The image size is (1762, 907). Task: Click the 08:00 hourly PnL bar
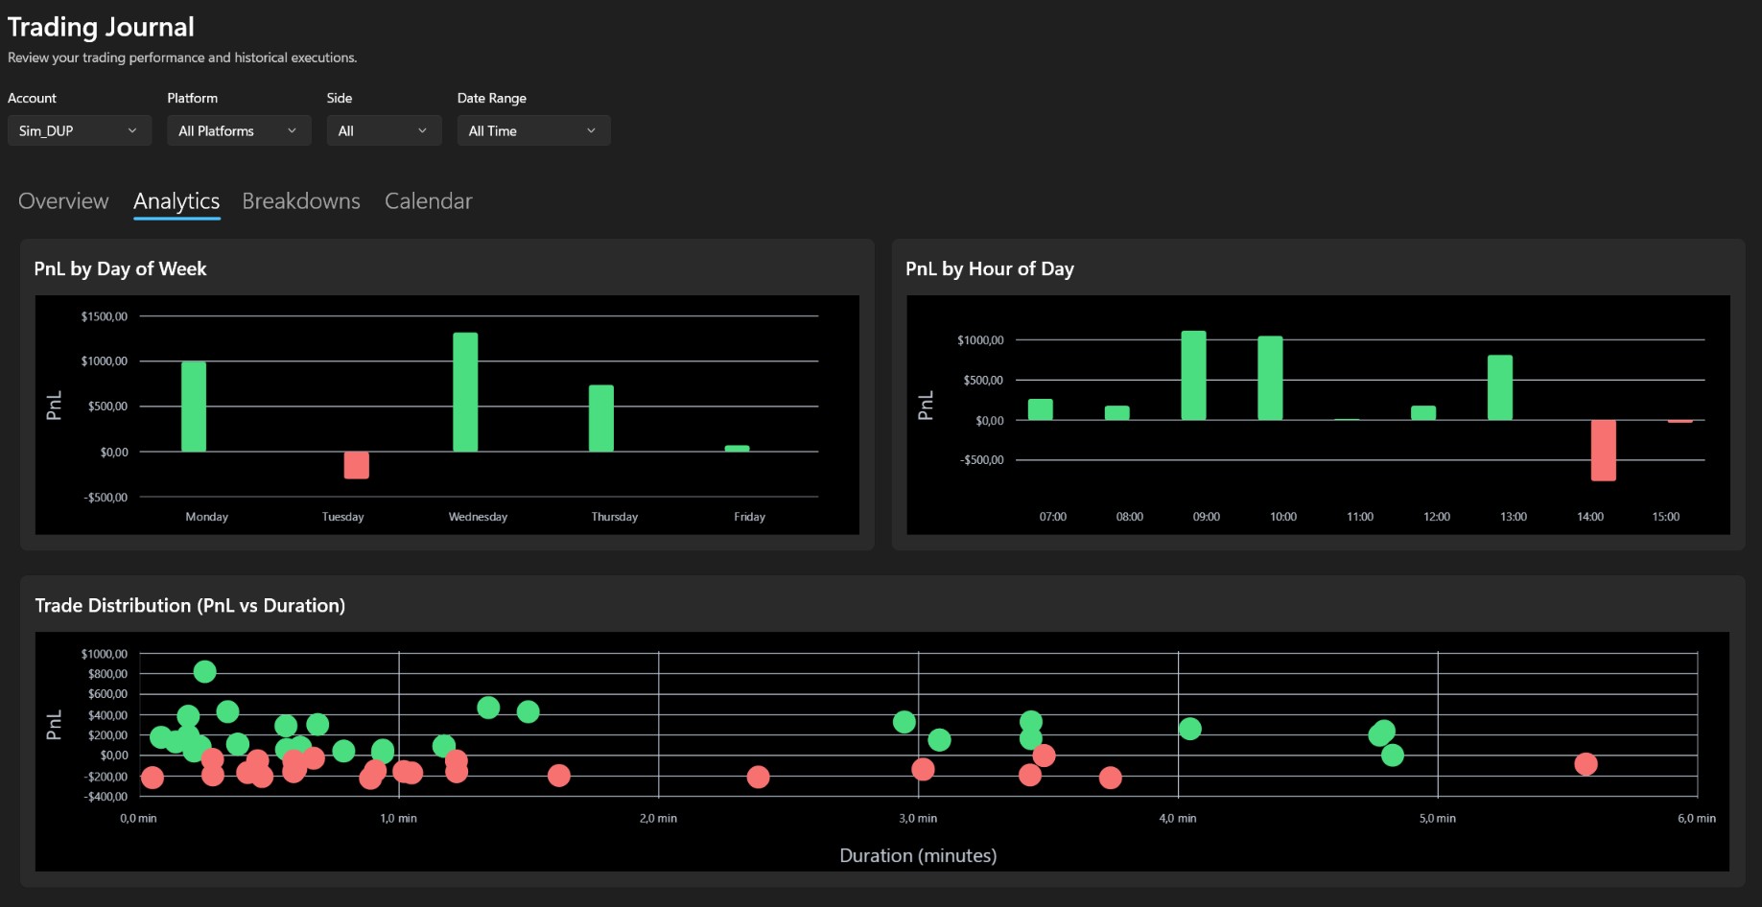[1117, 413]
